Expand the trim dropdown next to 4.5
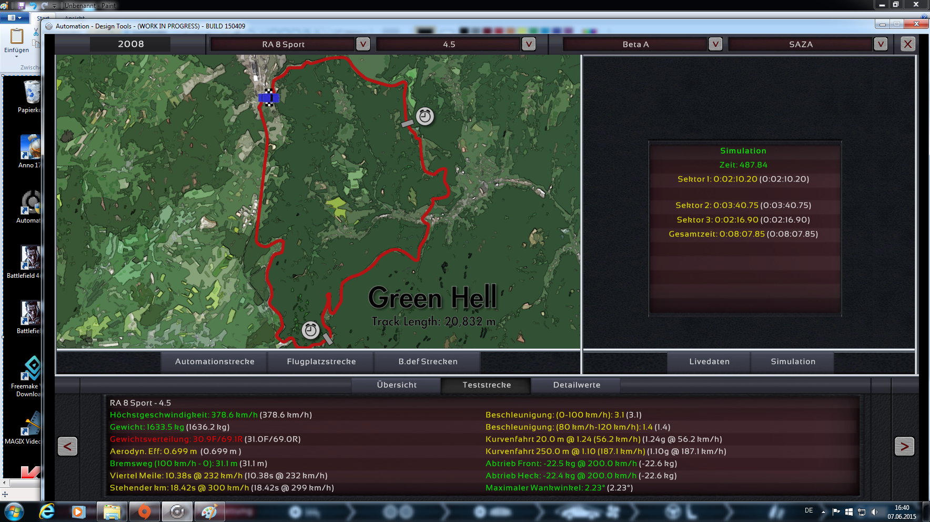930x522 pixels. click(x=529, y=44)
